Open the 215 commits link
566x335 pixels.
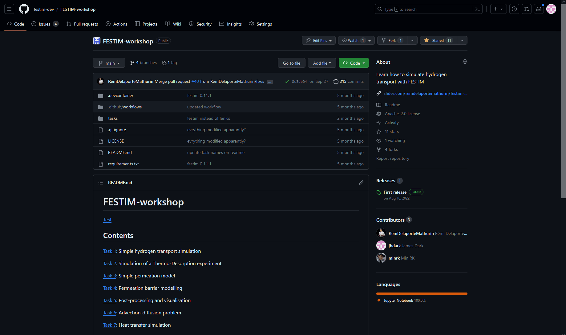coord(349,82)
